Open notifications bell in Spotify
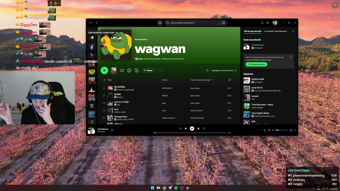 (x=262, y=23)
